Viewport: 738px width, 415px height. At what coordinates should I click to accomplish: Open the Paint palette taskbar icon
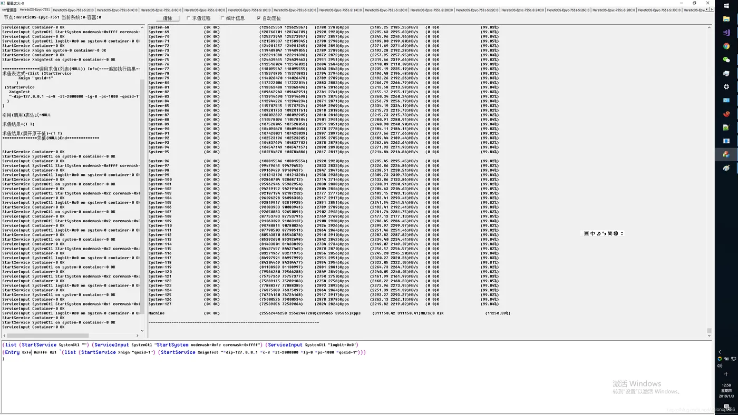[x=726, y=168]
